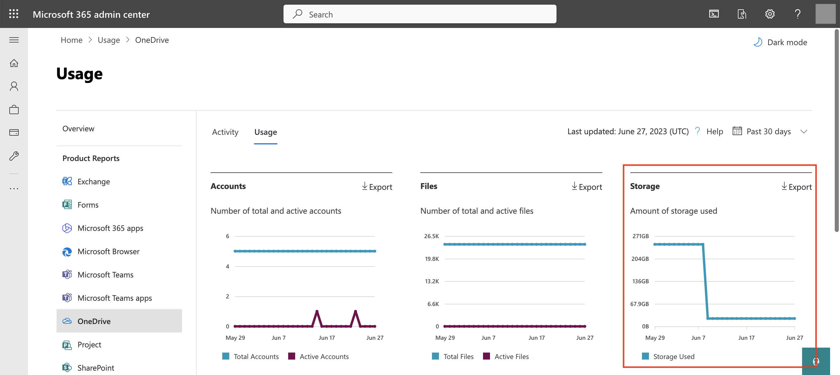This screenshot has width=840, height=375.
Task: Click the Exchange product icon
Action: [x=67, y=181]
